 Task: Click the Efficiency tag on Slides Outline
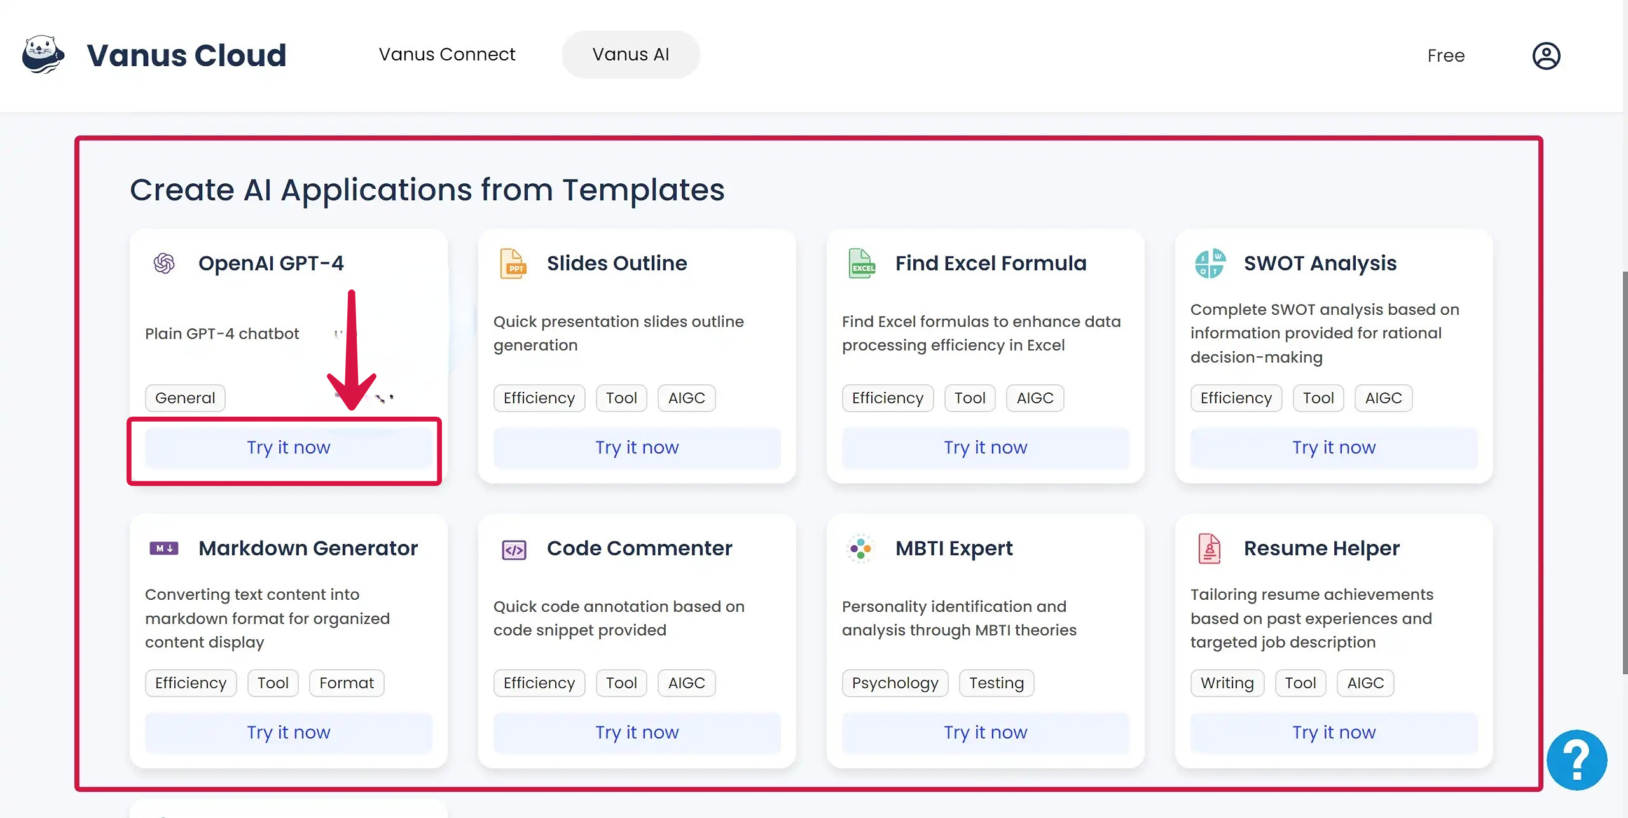(539, 398)
